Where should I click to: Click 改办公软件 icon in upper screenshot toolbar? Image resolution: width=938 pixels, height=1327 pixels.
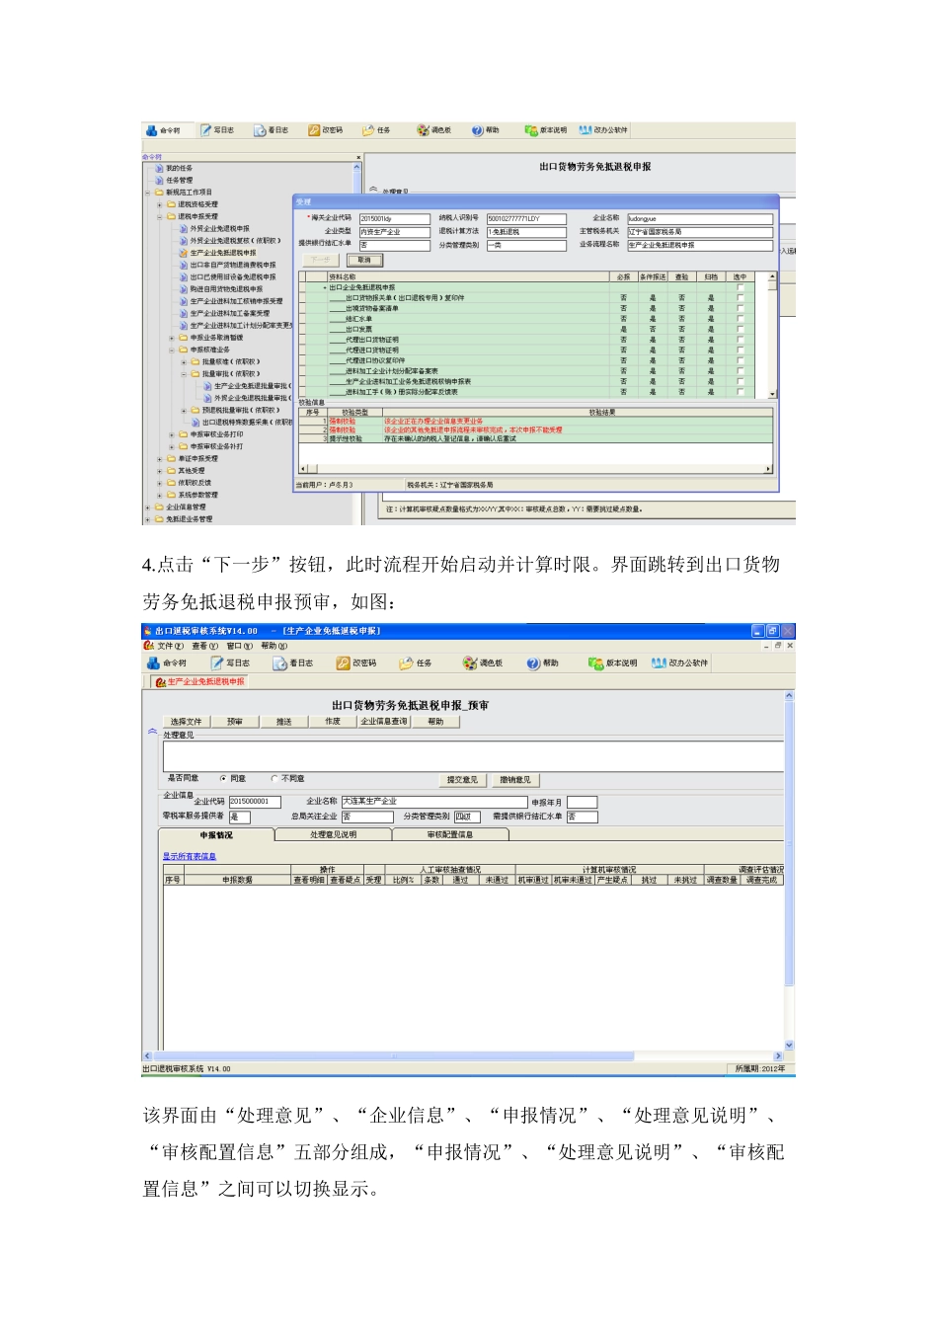coord(585,130)
